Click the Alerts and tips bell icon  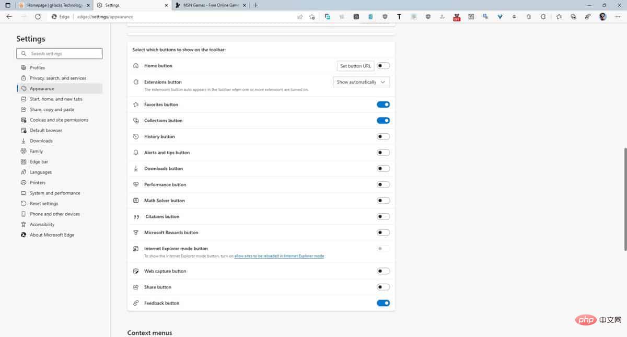(x=136, y=153)
